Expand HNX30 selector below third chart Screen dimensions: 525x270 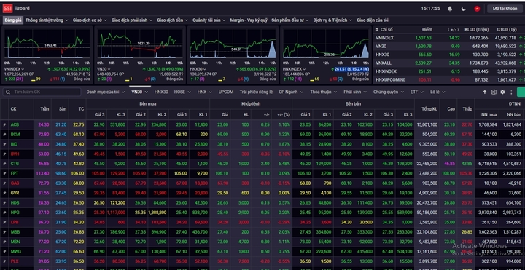[x=198, y=69]
